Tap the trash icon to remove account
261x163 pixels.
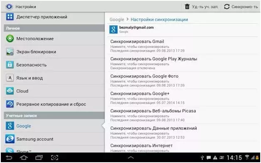187,7
